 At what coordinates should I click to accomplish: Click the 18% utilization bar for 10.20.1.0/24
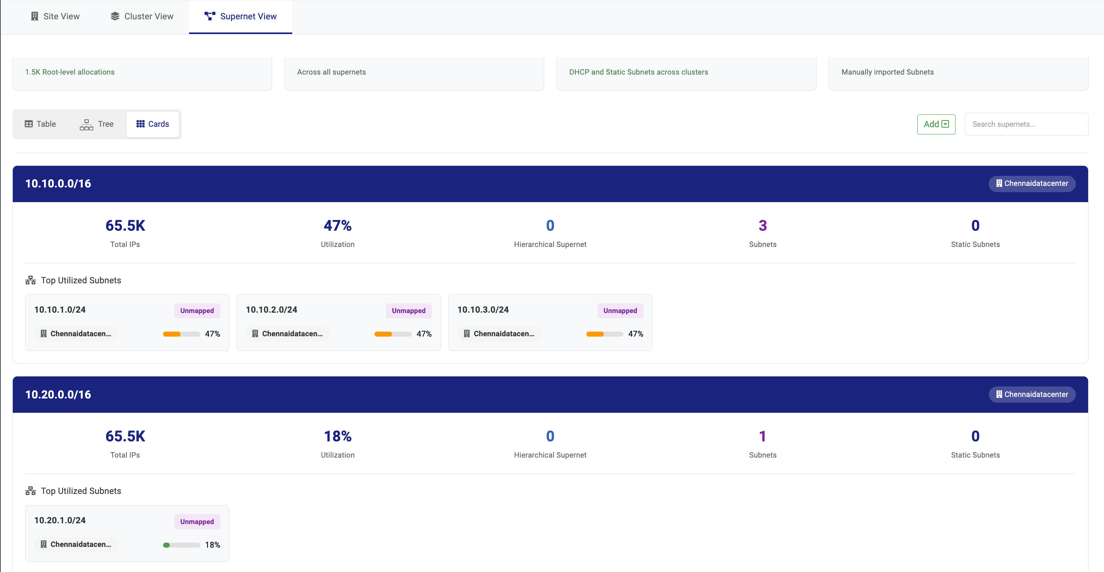coord(181,545)
